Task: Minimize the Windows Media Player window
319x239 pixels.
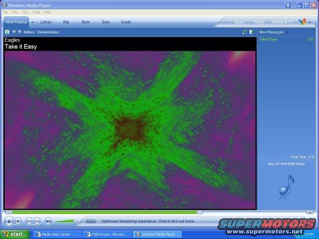Action: (299, 5)
